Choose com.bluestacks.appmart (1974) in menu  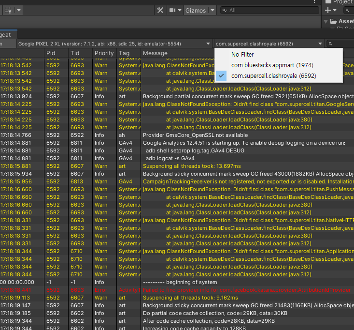point(279,65)
